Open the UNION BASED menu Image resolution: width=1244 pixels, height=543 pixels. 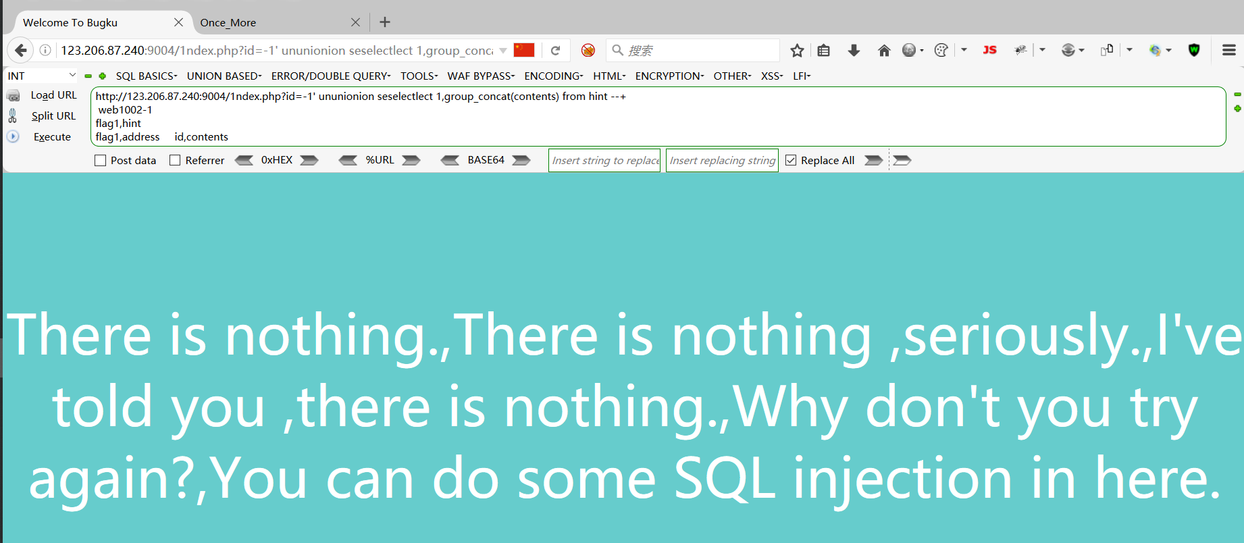(x=224, y=76)
